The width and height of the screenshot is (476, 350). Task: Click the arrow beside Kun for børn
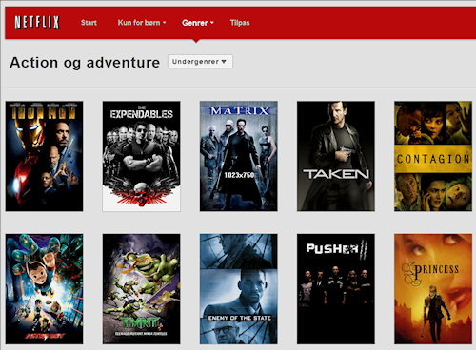(164, 23)
